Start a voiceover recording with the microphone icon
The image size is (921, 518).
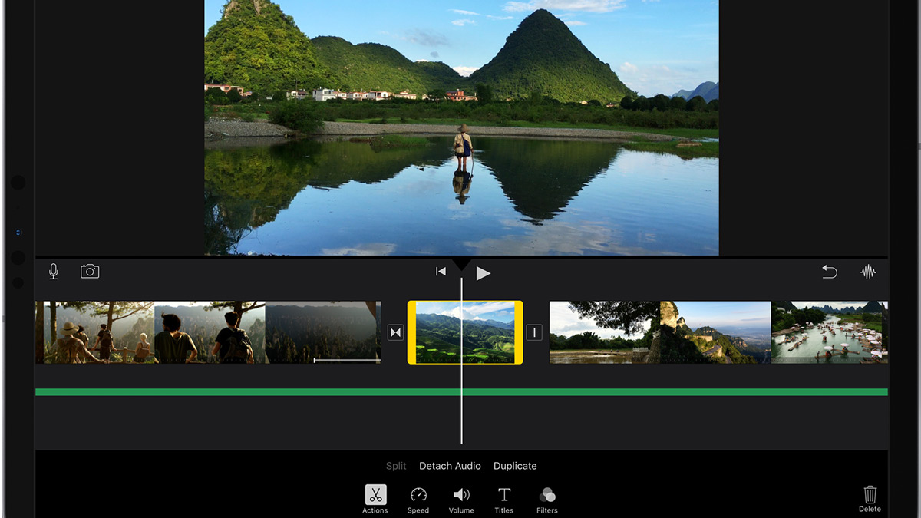pos(53,271)
